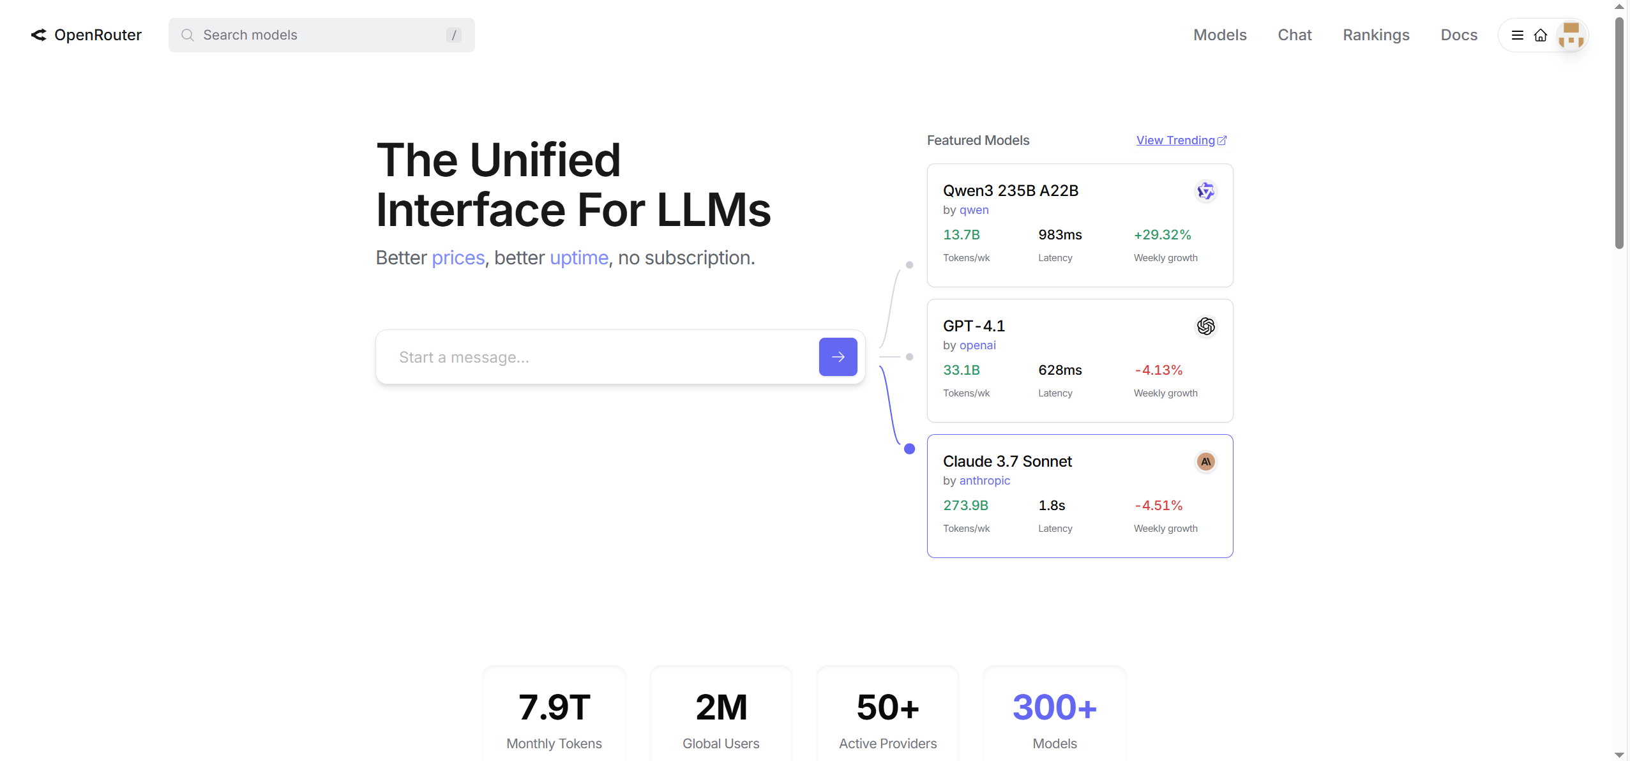
Task: Click the 1.8s latency value
Action: (1052, 506)
